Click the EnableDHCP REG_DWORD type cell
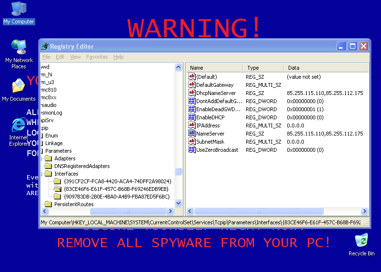 [261, 117]
